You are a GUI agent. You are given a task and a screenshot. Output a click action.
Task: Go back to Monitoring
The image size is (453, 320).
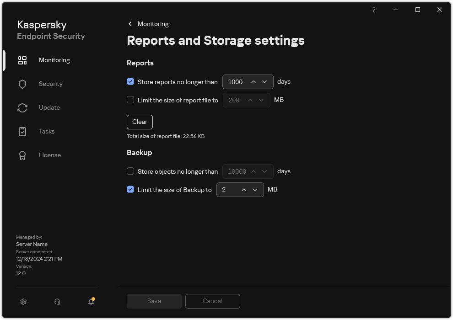[x=148, y=24]
